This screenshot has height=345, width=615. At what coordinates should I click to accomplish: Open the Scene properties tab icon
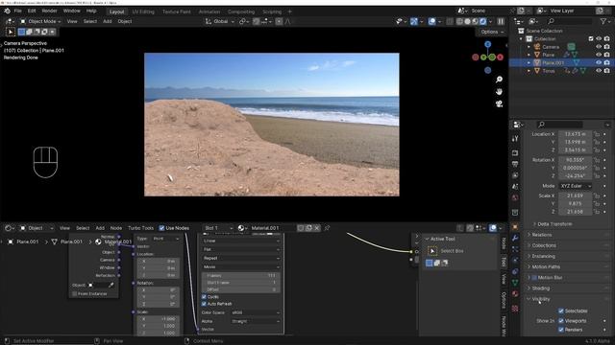(515, 187)
